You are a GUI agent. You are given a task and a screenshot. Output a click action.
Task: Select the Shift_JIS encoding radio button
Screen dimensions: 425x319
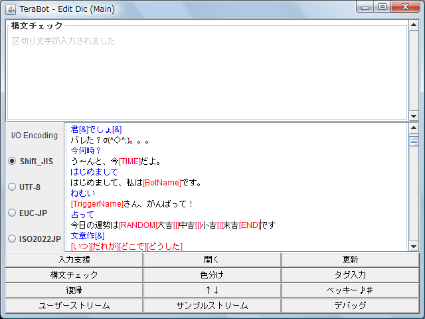tap(12, 161)
